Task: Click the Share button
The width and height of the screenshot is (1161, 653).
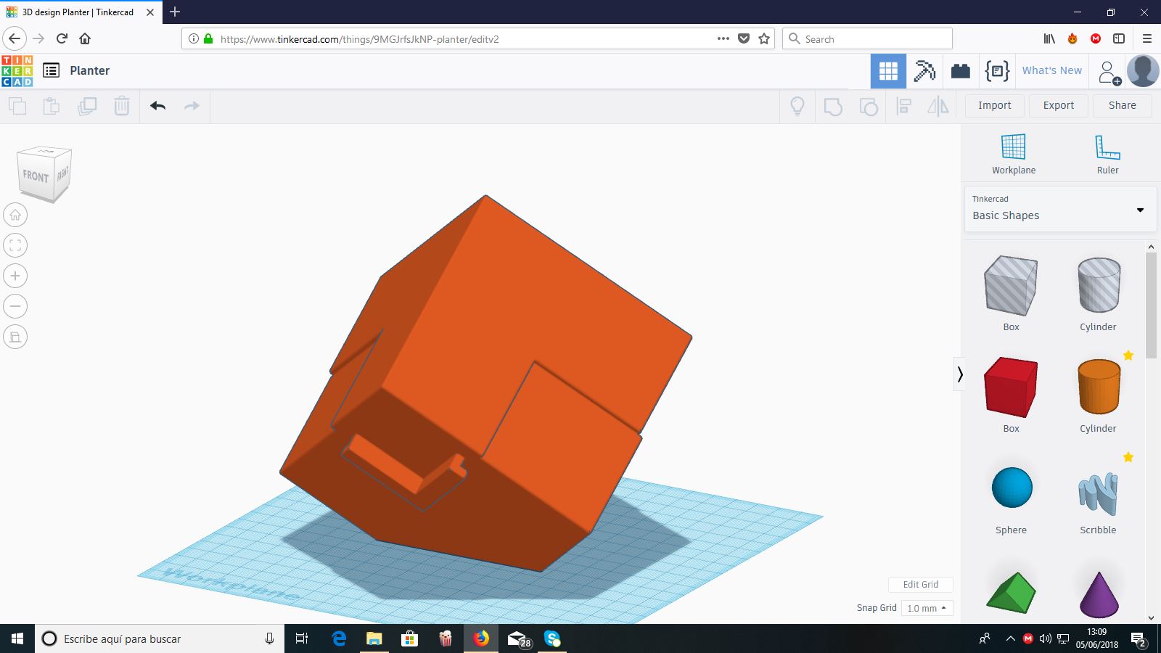Action: pyautogui.click(x=1122, y=106)
